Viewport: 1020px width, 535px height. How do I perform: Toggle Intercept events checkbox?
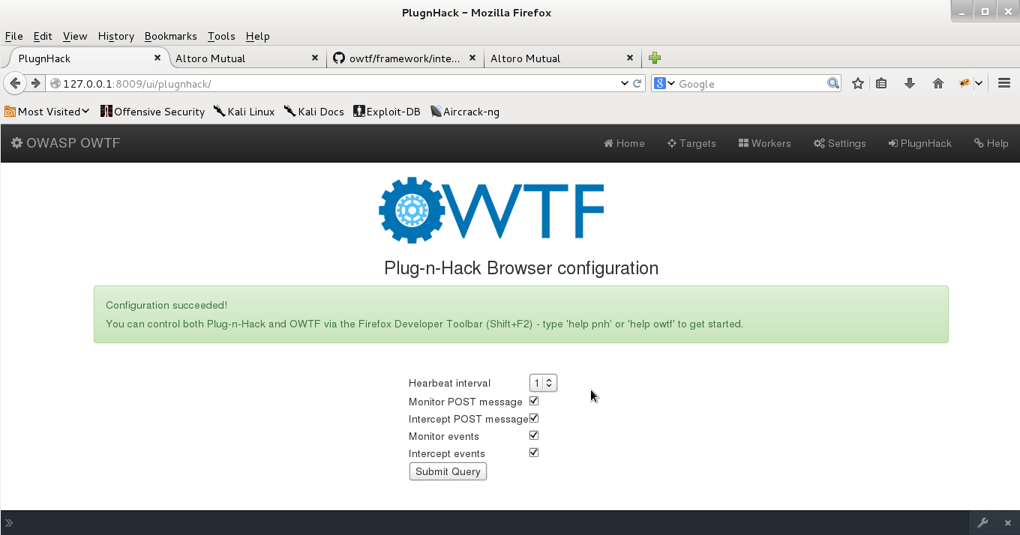point(534,453)
